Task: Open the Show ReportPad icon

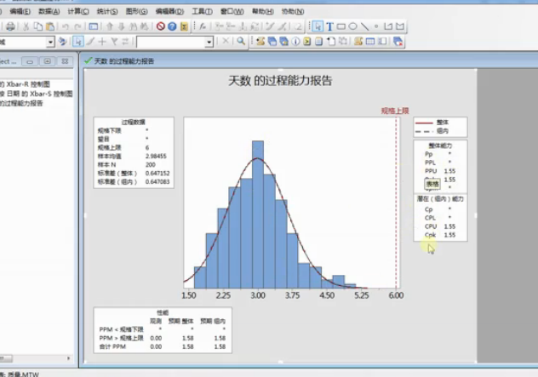Action: pos(318,42)
